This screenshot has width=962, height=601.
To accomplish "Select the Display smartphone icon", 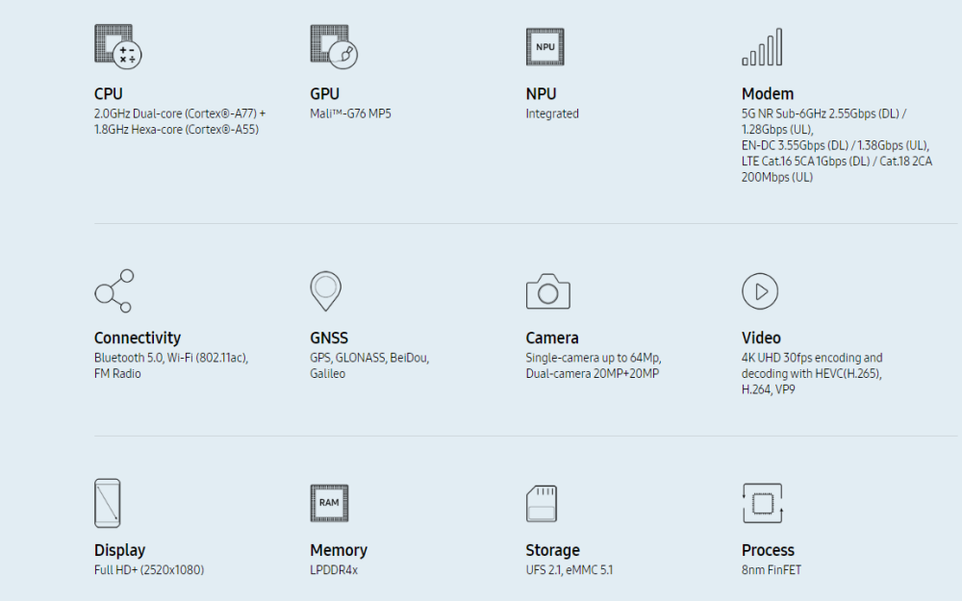I will [107, 502].
